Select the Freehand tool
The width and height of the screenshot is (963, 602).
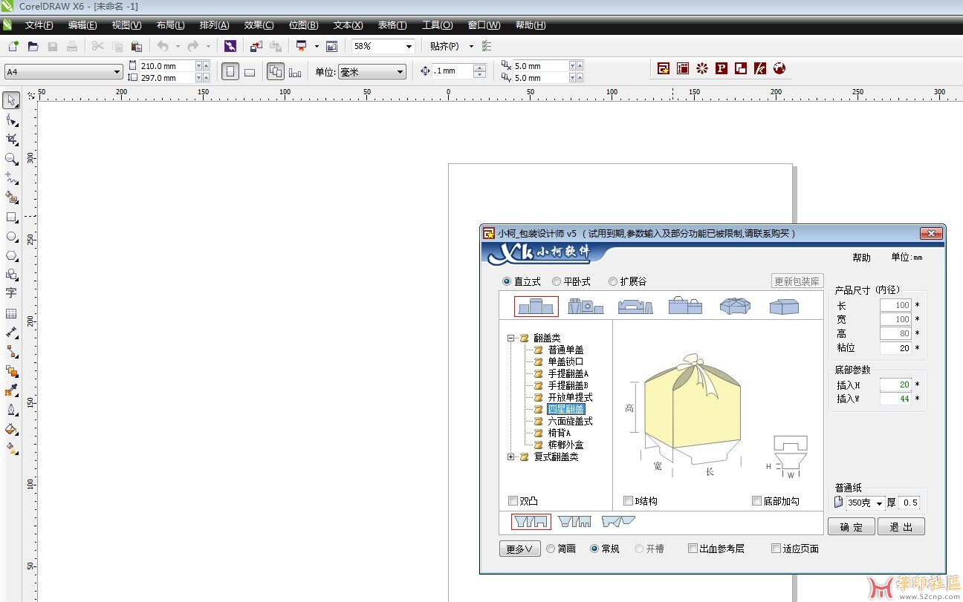11,178
